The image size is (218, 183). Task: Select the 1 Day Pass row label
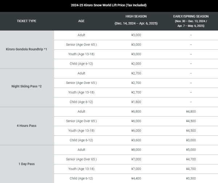27,164
